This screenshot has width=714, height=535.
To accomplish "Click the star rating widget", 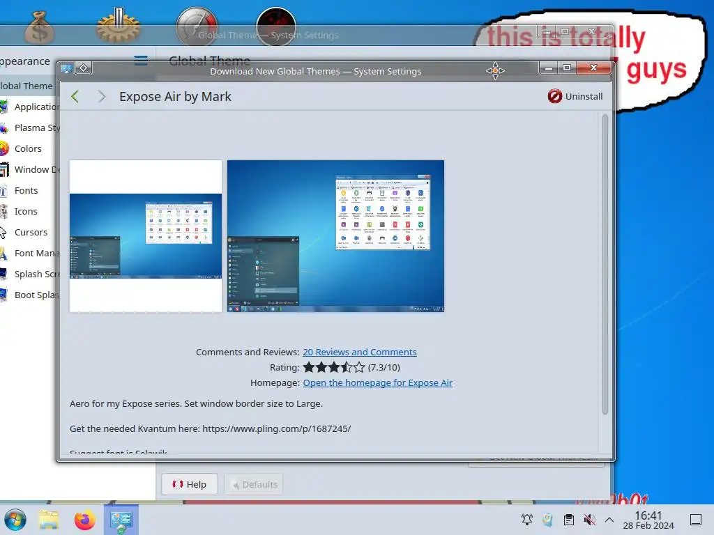I will click(x=334, y=367).
